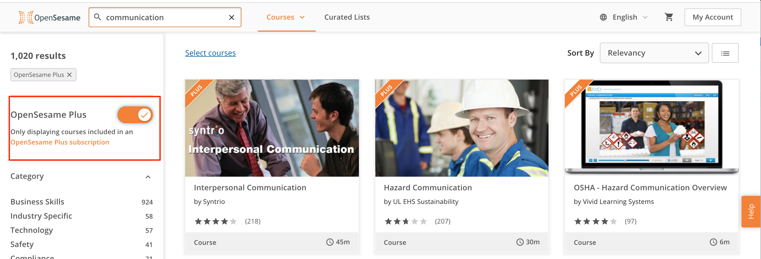761x259 pixels.
Task: Switch to list view
Action: [725, 53]
